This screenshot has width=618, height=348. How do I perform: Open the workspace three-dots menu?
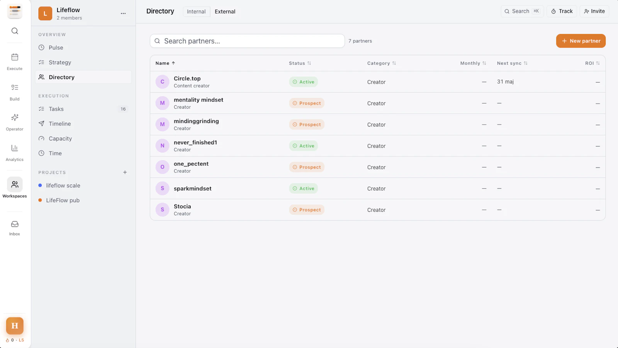(x=123, y=14)
